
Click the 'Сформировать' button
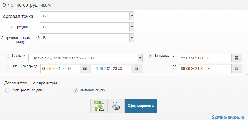click(141, 106)
